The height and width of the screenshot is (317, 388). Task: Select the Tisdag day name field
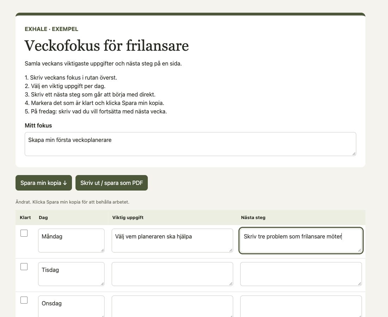point(71,274)
